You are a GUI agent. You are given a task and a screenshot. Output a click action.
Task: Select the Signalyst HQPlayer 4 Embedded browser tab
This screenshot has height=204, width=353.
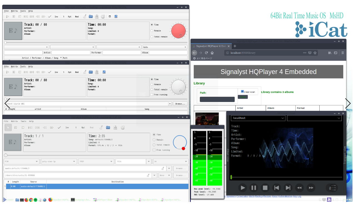coord(211,46)
